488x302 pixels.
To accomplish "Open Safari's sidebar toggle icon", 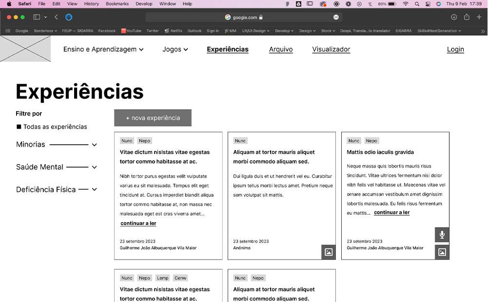I will [x=37, y=17].
